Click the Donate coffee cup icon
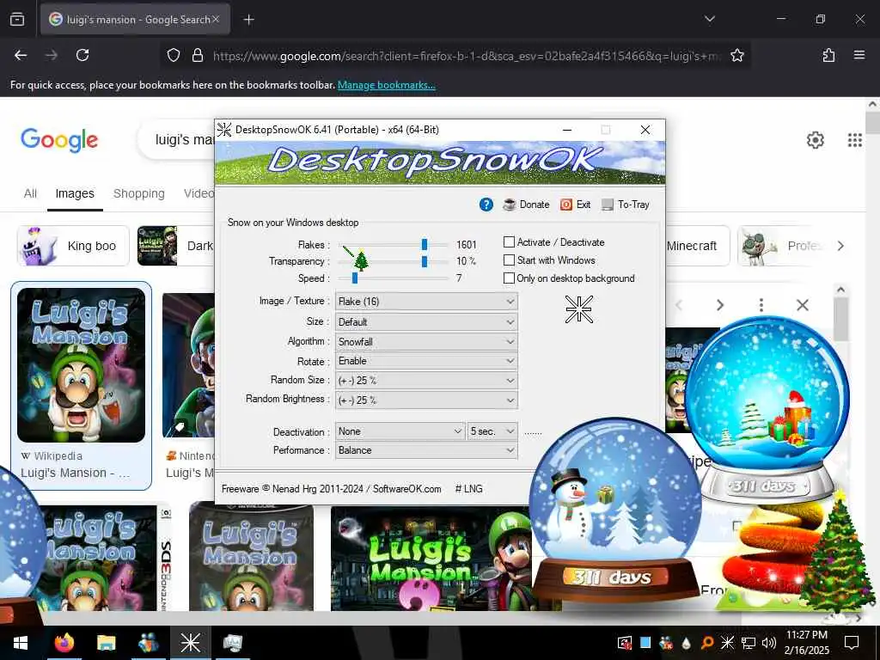The height and width of the screenshot is (660, 880). pos(509,205)
